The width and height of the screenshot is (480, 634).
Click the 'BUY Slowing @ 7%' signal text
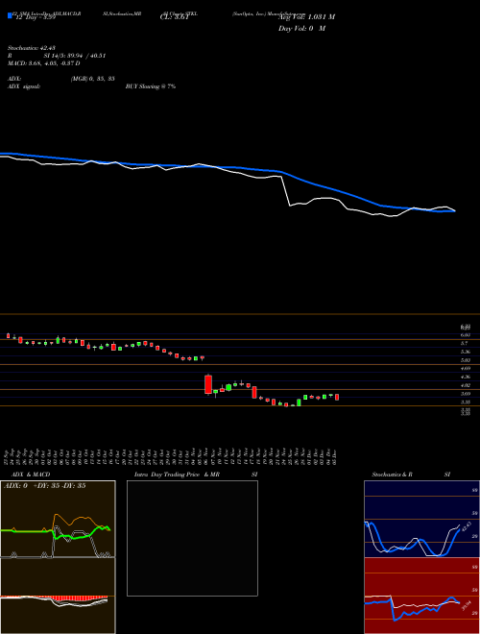pos(151,86)
